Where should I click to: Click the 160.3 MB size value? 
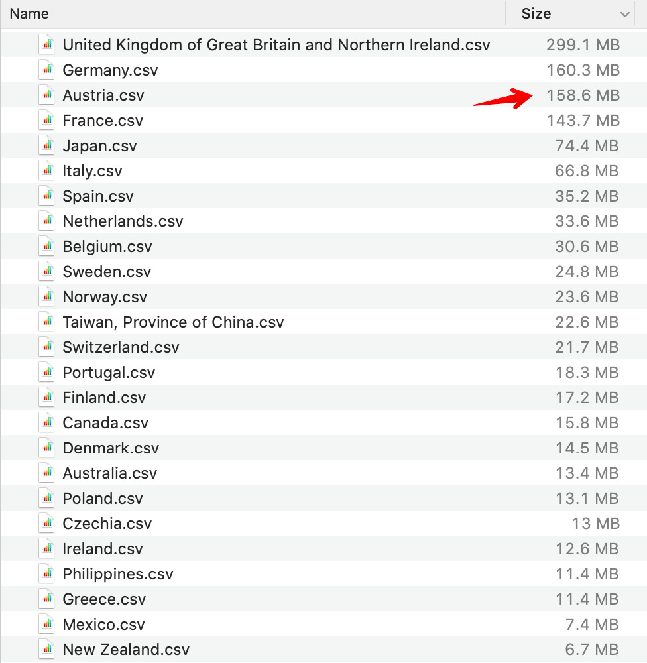pos(583,70)
